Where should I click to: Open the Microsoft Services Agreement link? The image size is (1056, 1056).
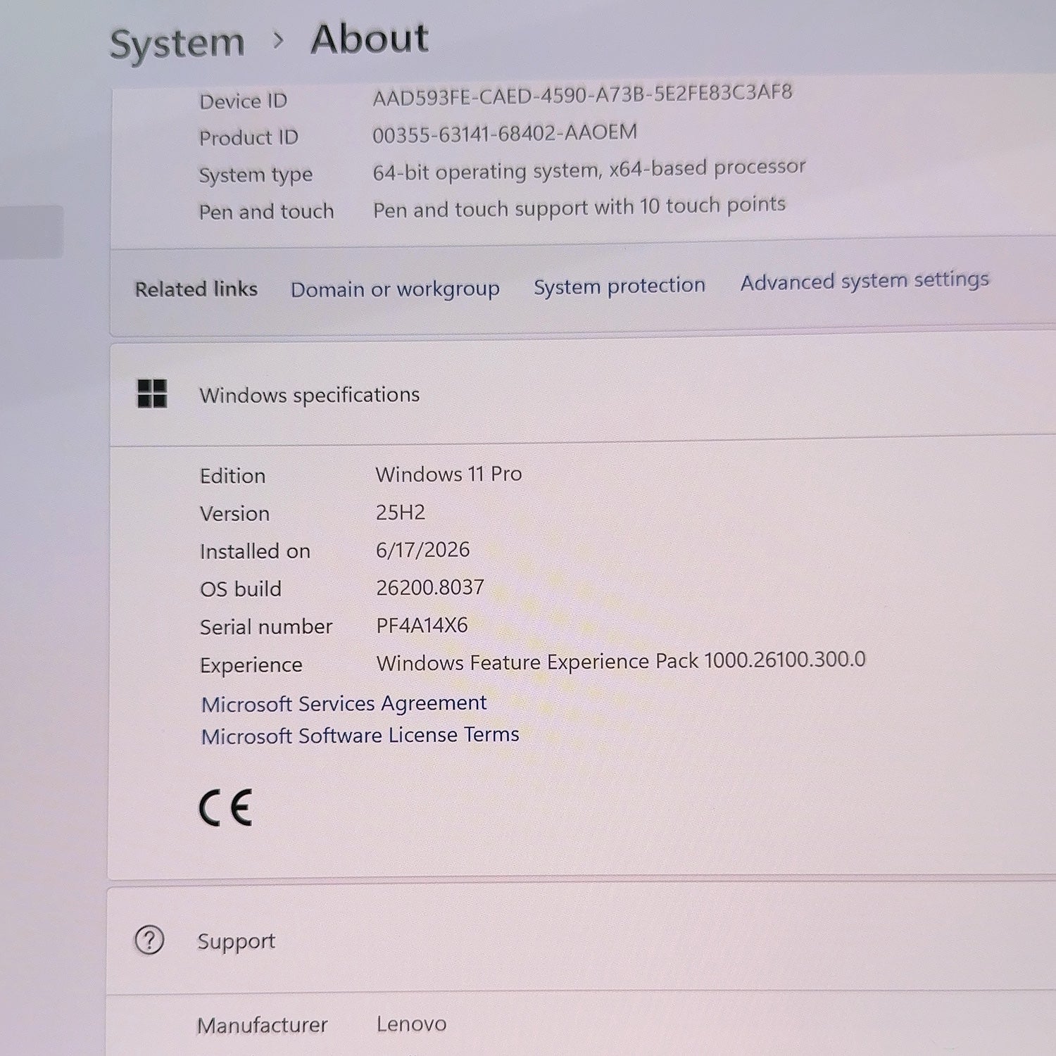pos(344,703)
